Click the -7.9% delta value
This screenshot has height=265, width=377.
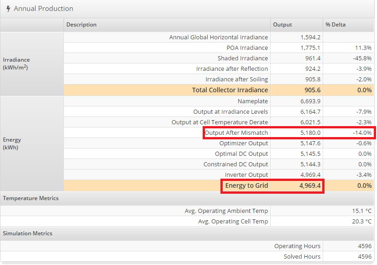coord(364,111)
